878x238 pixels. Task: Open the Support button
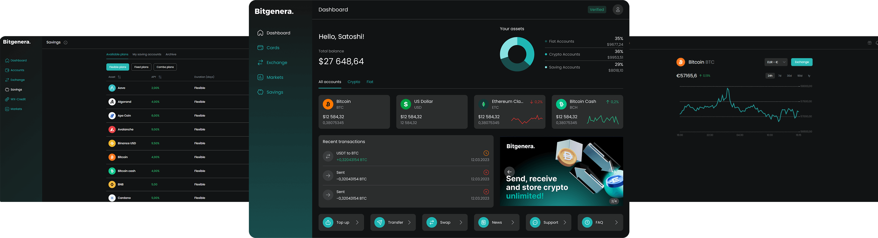(x=548, y=222)
